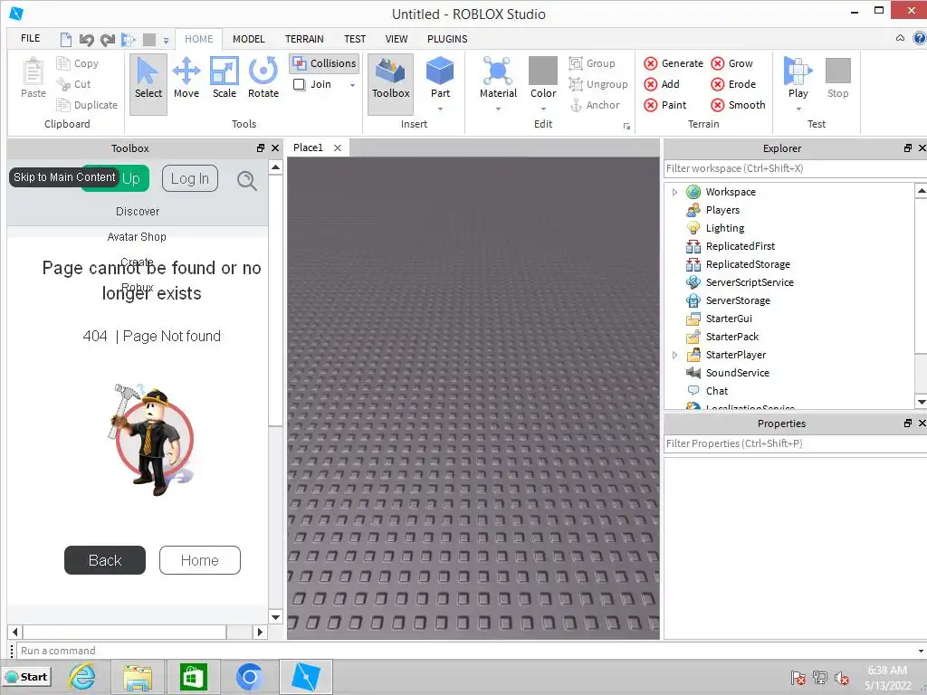Click the Duplicate button
Viewport: 927px width, 695px height.
(x=87, y=105)
